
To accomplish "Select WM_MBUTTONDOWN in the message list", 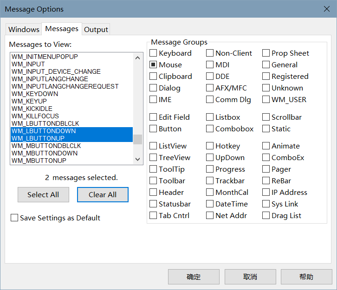I will click(x=45, y=153).
